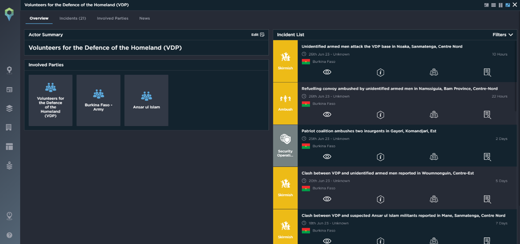This screenshot has height=244, width=520.
Task: Open 'Clash between VDP and unidentified armed men' title
Action: pyautogui.click(x=388, y=173)
